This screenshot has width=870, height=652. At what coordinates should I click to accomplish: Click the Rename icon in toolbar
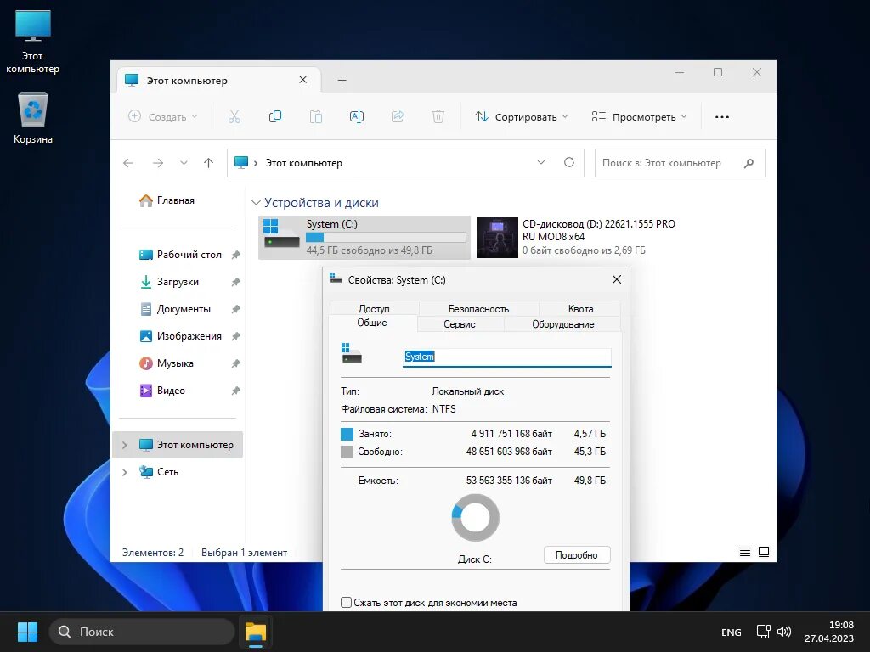pos(357,116)
